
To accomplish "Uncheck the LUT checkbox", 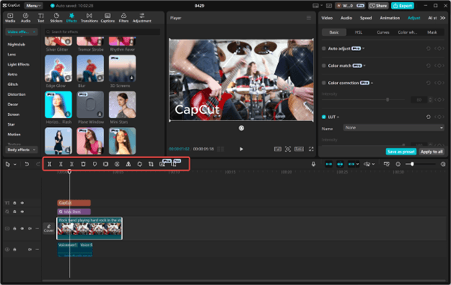I will tap(324, 117).
